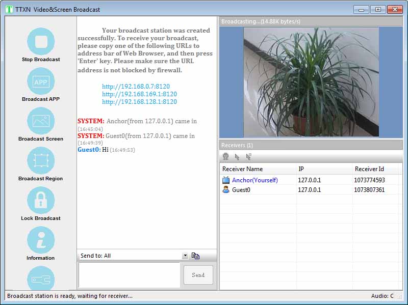The image size is (408, 305).
Task: Open the Information panel icon
Action: pos(40,240)
